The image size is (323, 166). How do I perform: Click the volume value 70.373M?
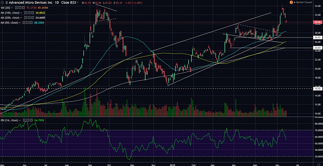click(x=31, y=8)
